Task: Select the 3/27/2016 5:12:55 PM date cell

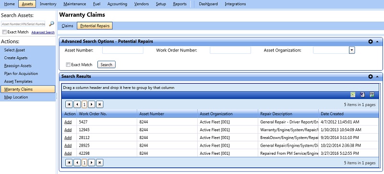Action: 348,153
